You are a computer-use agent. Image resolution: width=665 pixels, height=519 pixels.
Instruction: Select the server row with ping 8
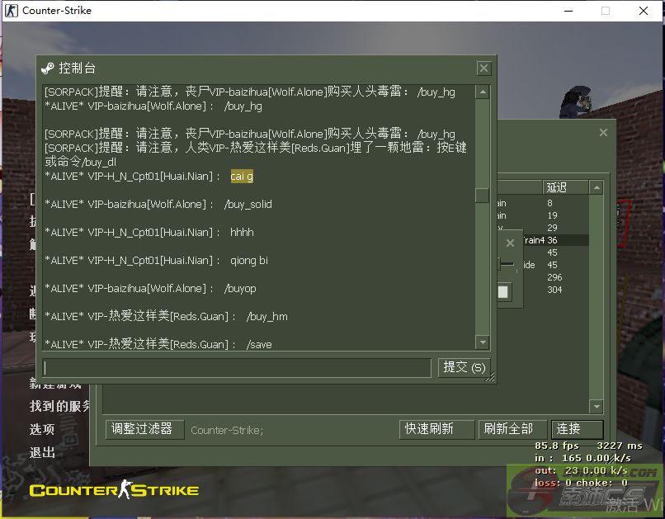coord(543,203)
